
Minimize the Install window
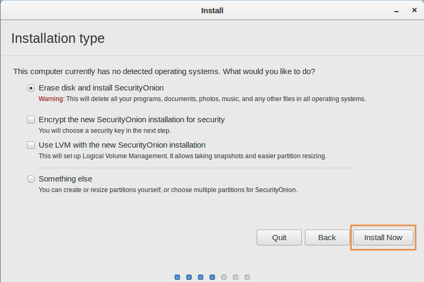[396, 11]
